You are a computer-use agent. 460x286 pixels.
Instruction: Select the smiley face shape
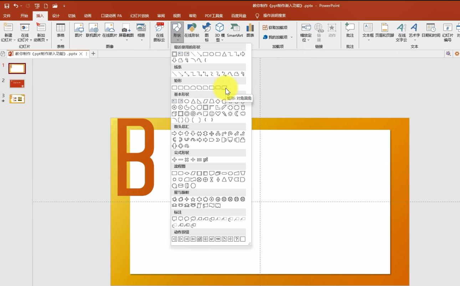click(211, 113)
